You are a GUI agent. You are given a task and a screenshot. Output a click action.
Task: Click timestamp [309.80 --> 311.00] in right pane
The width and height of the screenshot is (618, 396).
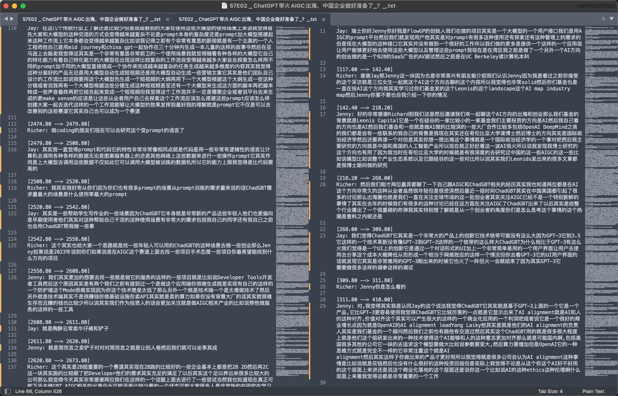coord(364,280)
